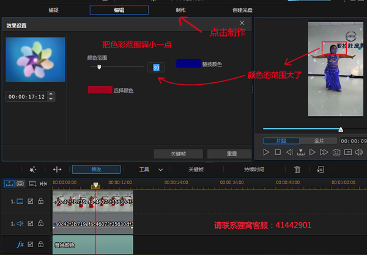Click the preview timecode field 00:00:09
367x255 pixels.
354,141
